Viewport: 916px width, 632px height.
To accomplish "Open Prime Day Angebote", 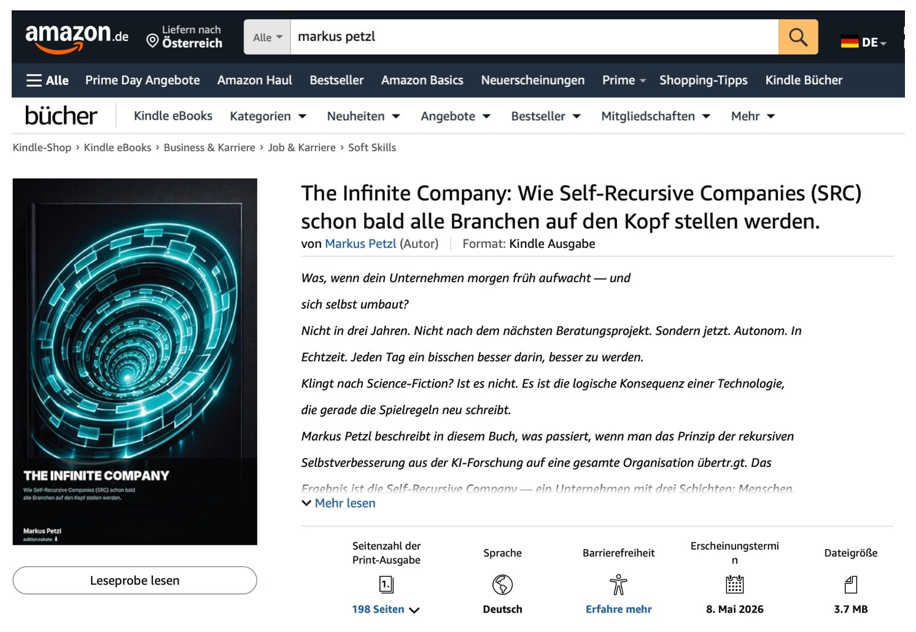I will coord(142,80).
